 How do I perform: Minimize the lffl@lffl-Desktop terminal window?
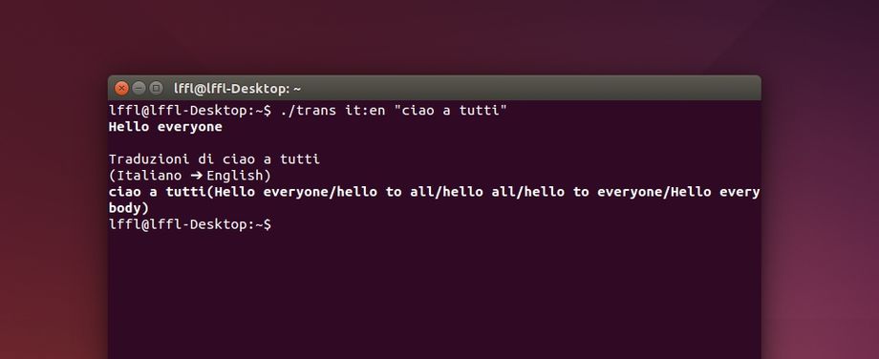[139, 88]
